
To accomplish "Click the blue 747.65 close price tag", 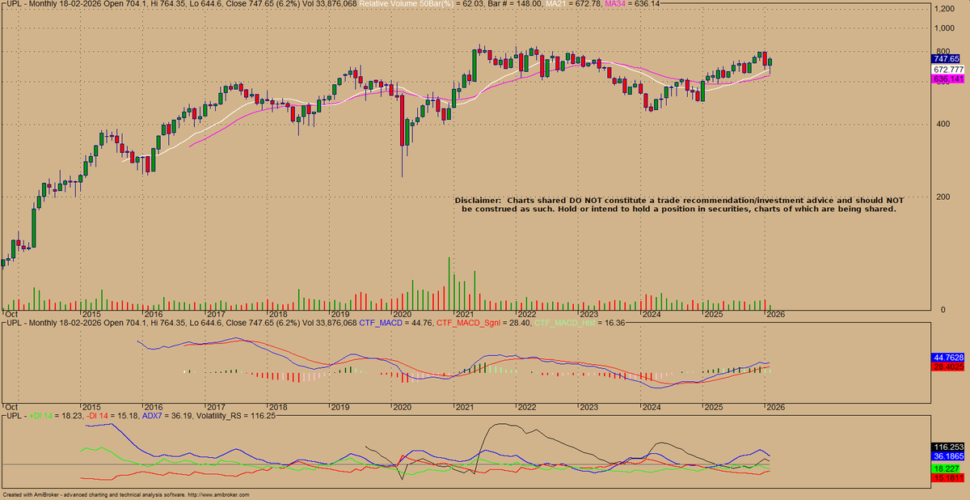I will [x=946, y=59].
